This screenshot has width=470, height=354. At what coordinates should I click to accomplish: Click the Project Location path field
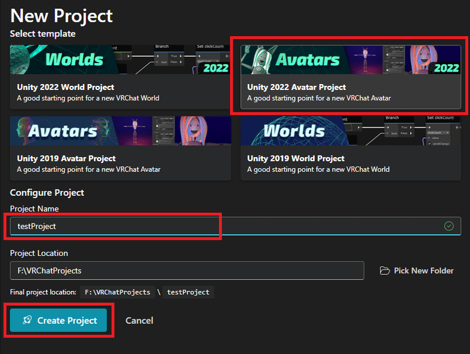(187, 270)
